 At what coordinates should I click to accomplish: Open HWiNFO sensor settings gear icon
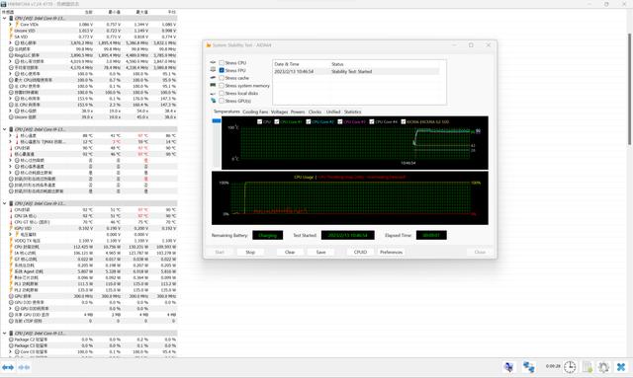(603, 367)
